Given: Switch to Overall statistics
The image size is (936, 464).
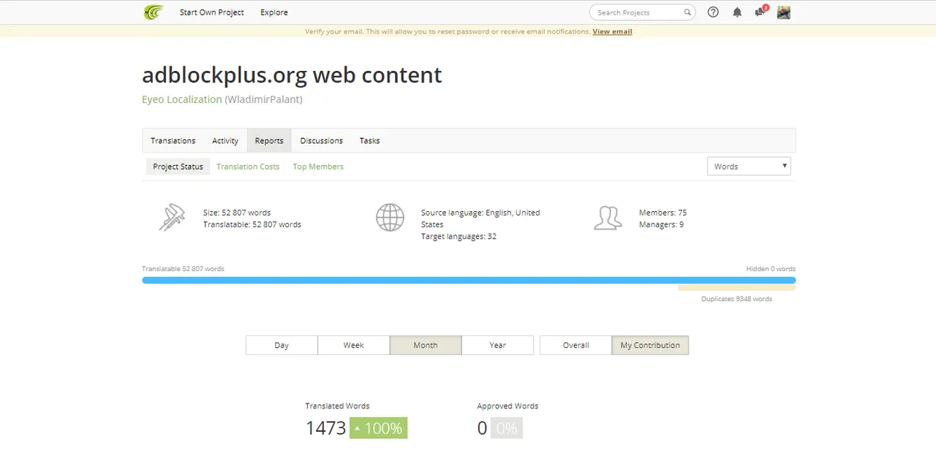Looking at the screenshot, I should [575, 345].
